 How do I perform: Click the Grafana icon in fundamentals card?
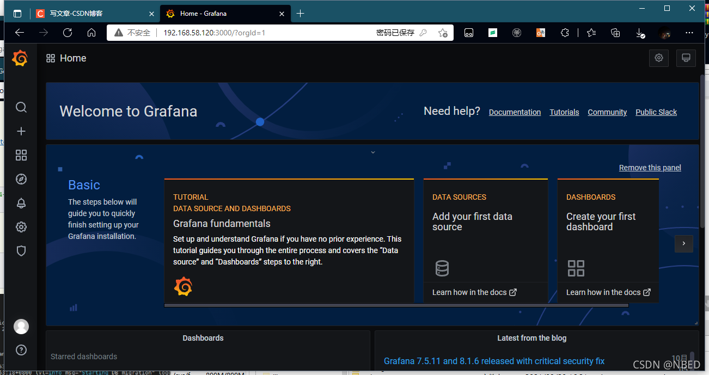pyautogui.click(x=183, y=286)
